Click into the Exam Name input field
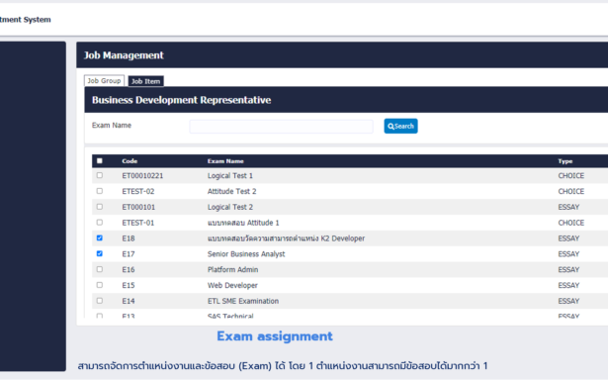608x380 pixels. click(281, 127)
